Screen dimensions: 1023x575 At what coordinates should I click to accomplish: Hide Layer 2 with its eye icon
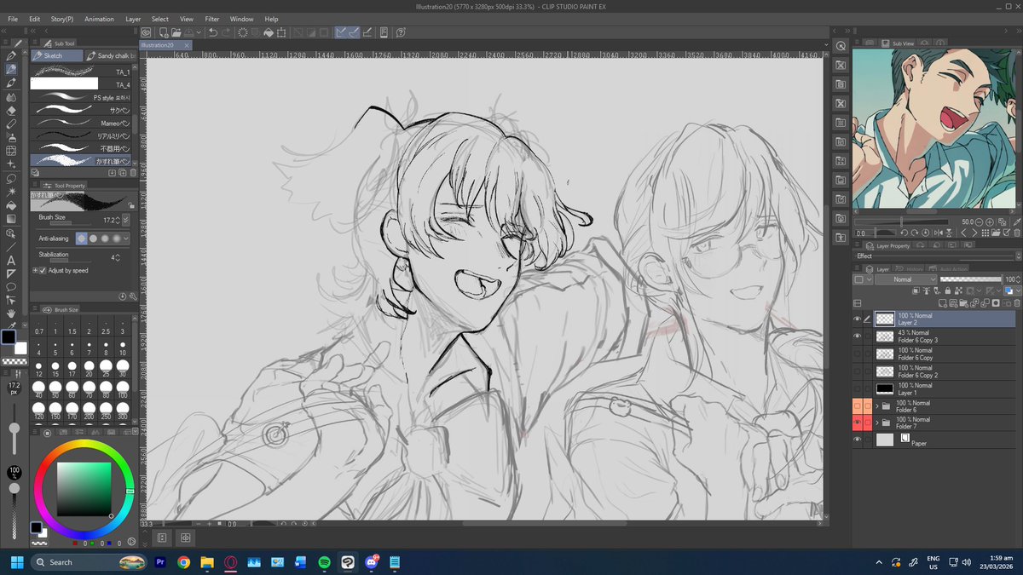coord(858,319)
